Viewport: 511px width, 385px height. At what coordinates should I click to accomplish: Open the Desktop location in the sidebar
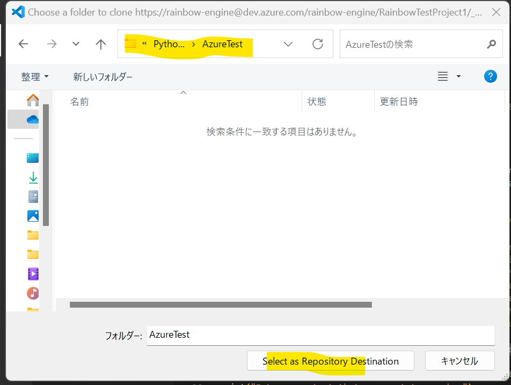tap(33, 158)
